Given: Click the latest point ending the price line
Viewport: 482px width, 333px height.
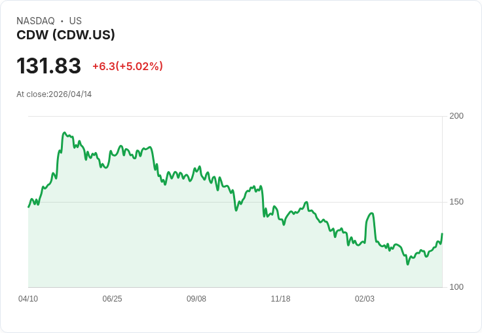Looking at the screenshot, I should click(x=442, y=233).
